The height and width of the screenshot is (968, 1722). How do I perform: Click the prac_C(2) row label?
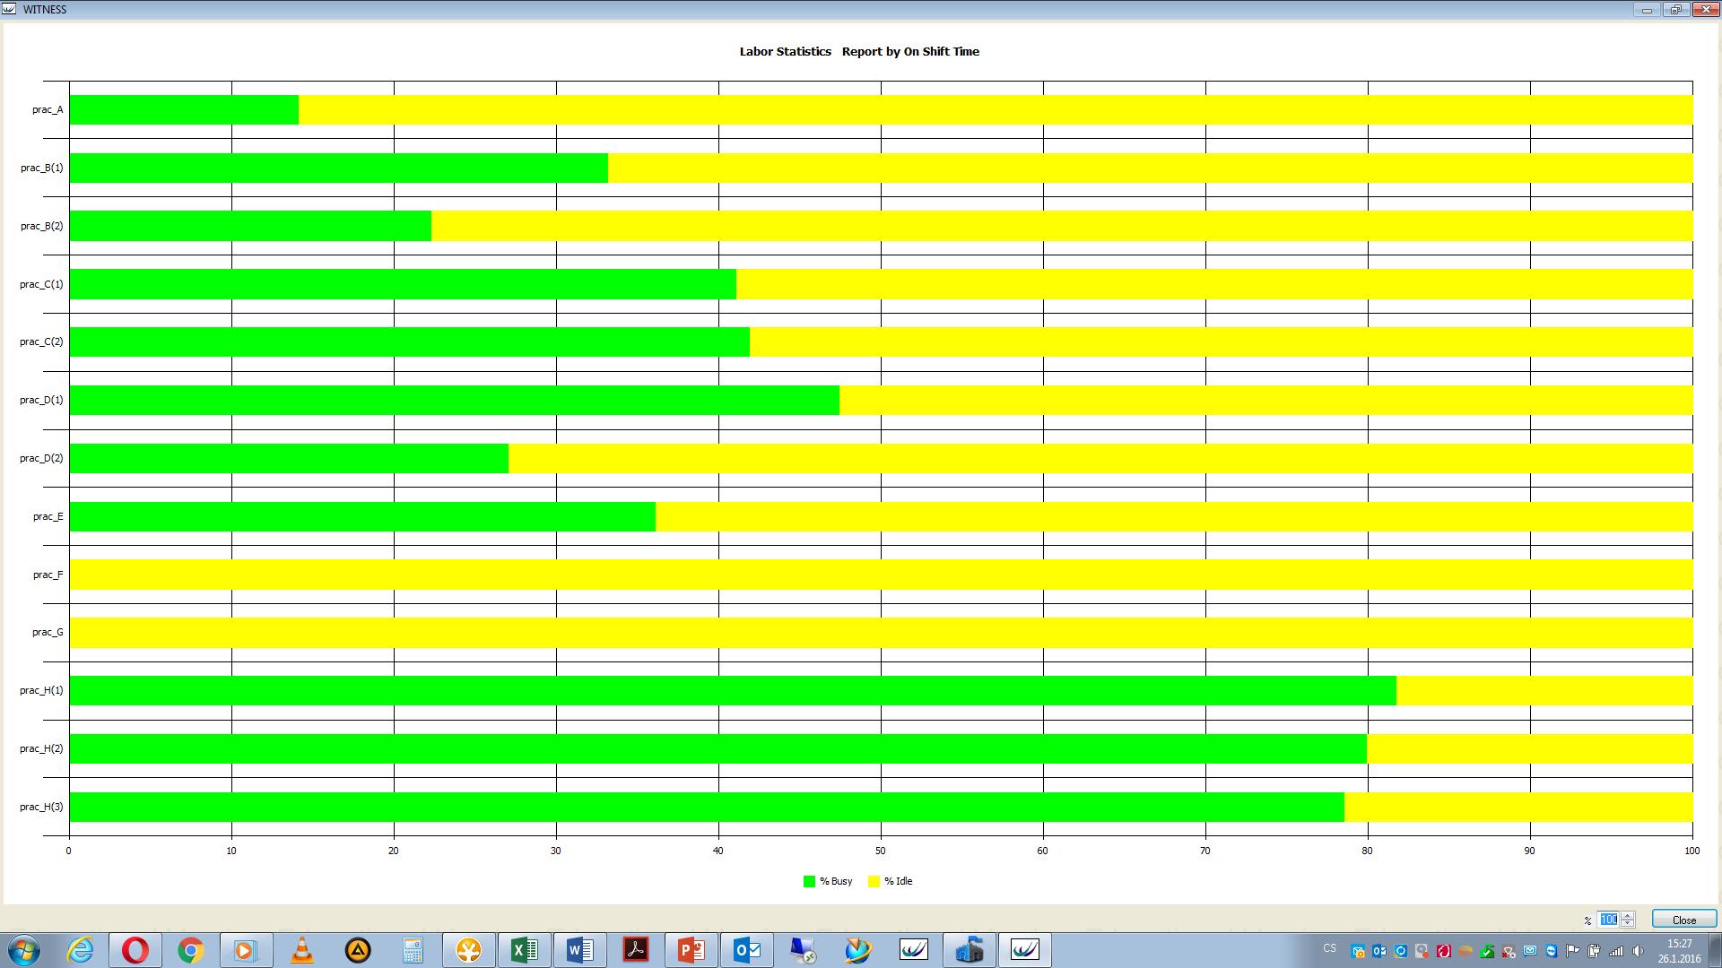click(x=42, y=341)
